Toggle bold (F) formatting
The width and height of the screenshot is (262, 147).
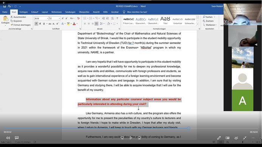click(36, 24)
